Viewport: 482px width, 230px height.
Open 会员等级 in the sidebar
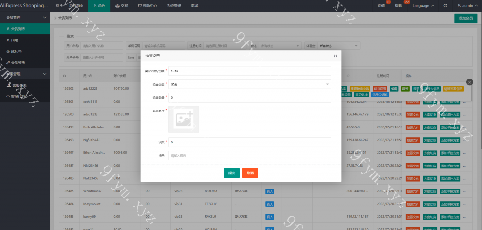pos(25,63)
